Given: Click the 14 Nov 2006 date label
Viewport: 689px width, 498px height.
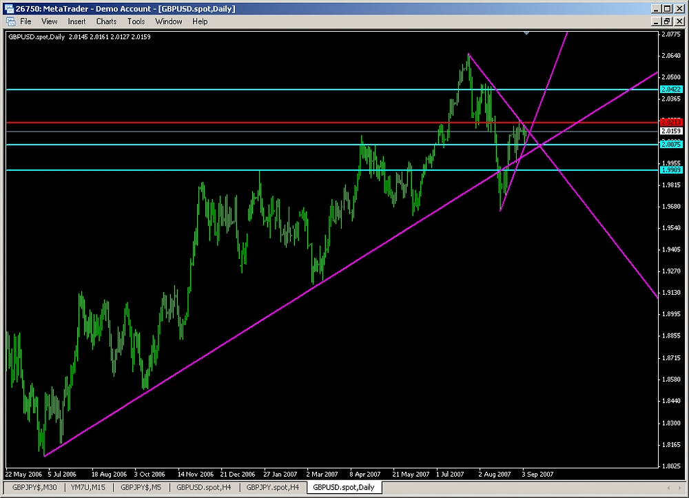Looking at the screenshot, I should pos(196,475).
